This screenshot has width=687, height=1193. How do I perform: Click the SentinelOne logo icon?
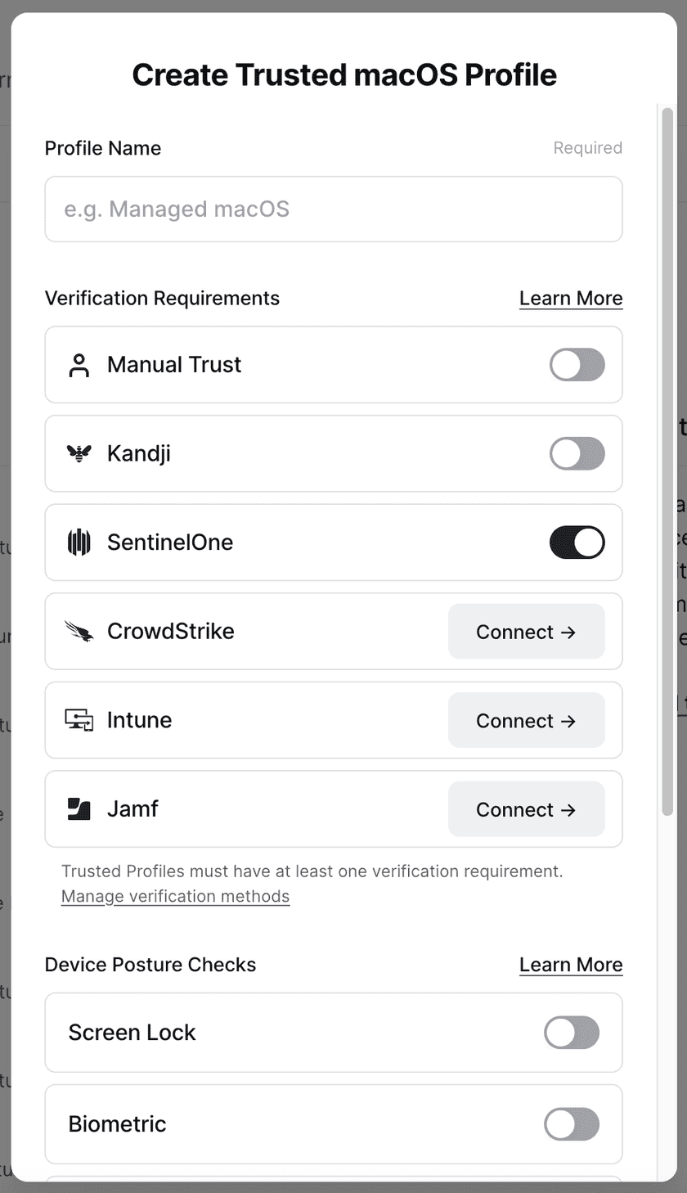79,542
